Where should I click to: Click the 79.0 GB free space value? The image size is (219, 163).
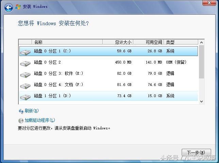155,73
